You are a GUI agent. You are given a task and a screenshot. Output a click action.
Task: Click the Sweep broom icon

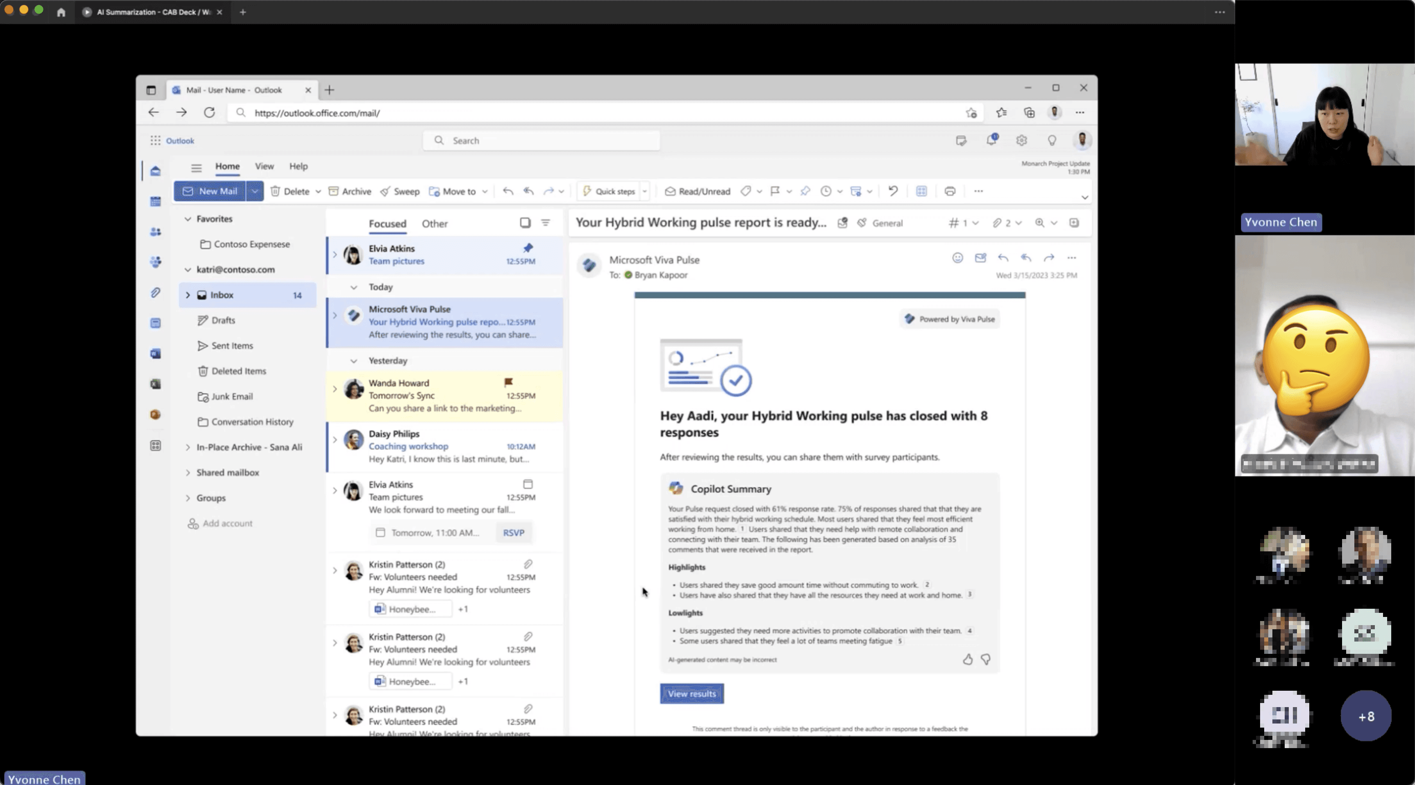pos(385,191)
